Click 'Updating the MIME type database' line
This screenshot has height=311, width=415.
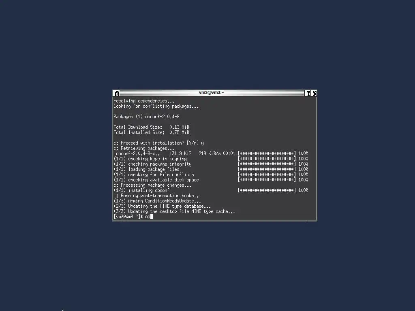click(x=162, y=206)
